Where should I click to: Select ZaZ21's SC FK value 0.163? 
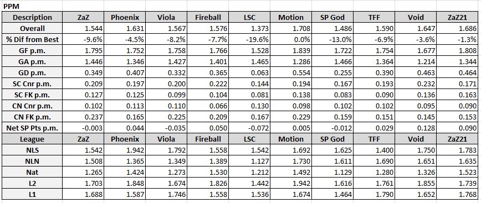[x=457, y=95]
